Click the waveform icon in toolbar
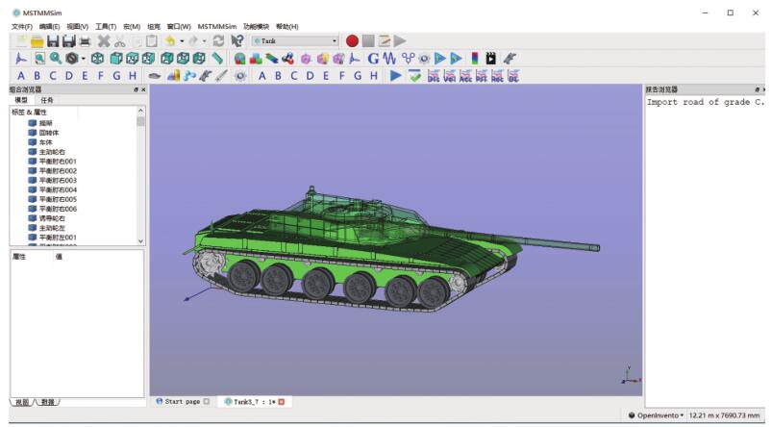Image resolution: width=771 pixels, height=427 pixels. 390,59
